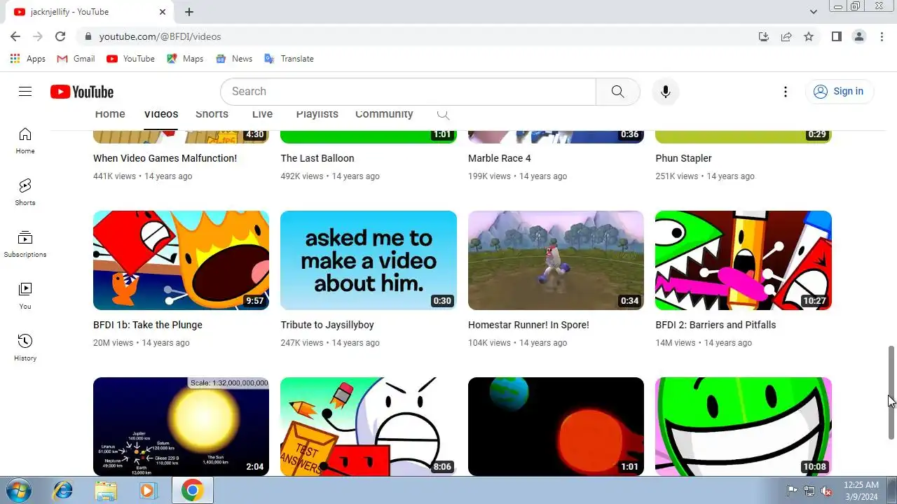Open the Windows Start menu

[x=19, y=491]
